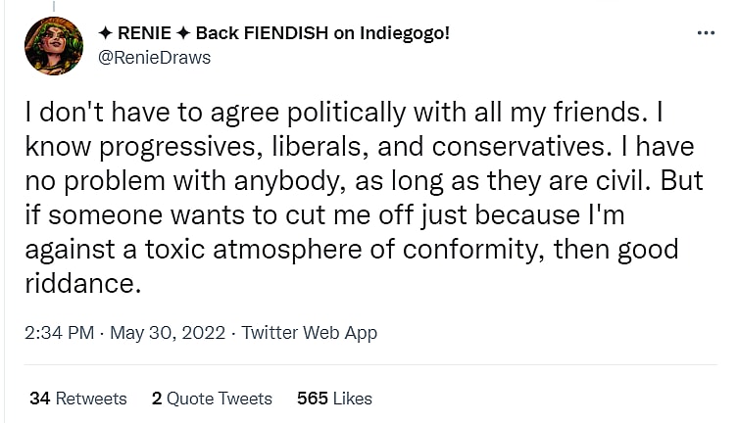Click the thread connector line above avatar
The image size is (738, 423).
click(55, 5)
